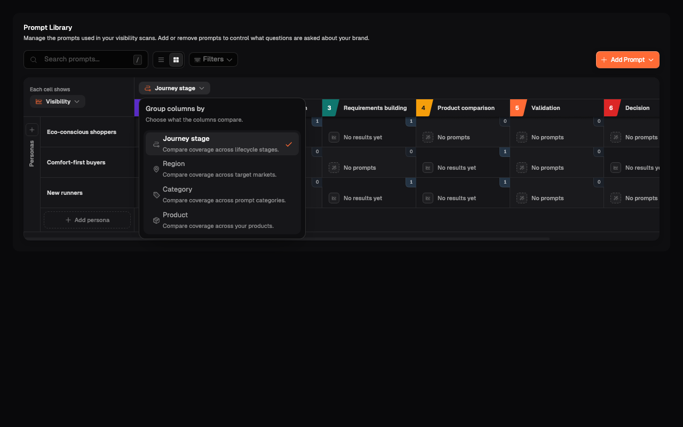Viewport: 683px width, 427px height.
Task: Click the dashed icon in Eco-conscious Decision cell
Action: (x=616, y=137)
